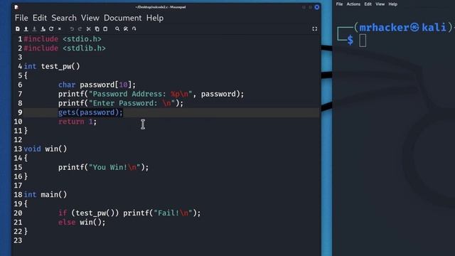Create a new document in Mousepad toolbar
Screen dimensions: 455x256
coord(18,29)
